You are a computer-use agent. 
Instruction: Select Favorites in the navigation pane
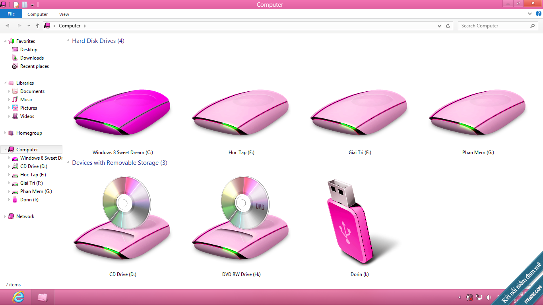[x=25, y=41]
